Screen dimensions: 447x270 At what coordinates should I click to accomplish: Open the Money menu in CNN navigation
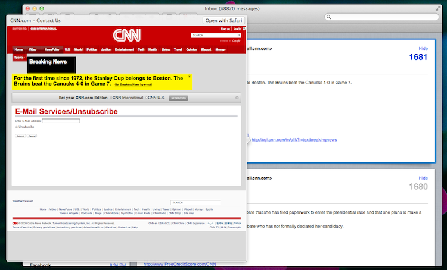click(220, 49)
